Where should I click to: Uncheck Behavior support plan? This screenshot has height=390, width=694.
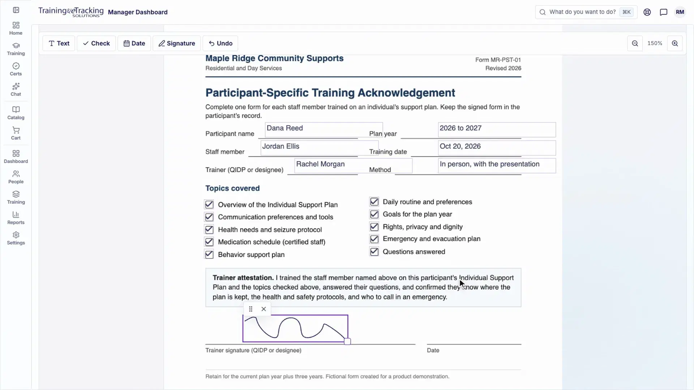(209, 254)
